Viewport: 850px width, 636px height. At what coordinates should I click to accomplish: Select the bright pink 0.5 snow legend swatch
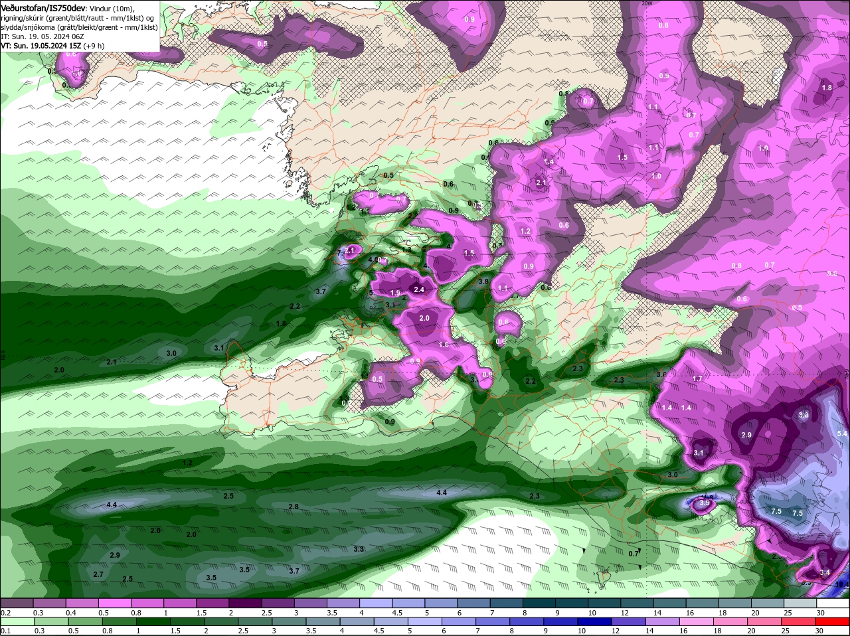tap(114, 603)
